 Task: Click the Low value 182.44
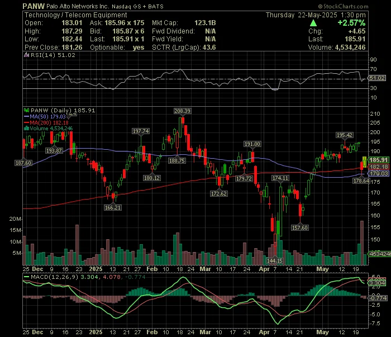tap(72, 39)
